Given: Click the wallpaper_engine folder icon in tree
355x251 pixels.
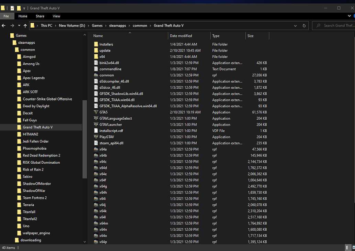Looking at the screenshot, I should [19, 233].
